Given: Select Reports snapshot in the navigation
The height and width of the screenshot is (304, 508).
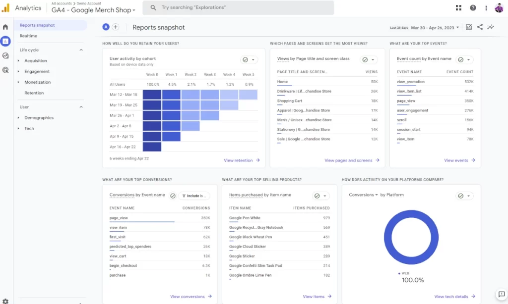Looking at the screenshot, I should click(x=50, y=25).
